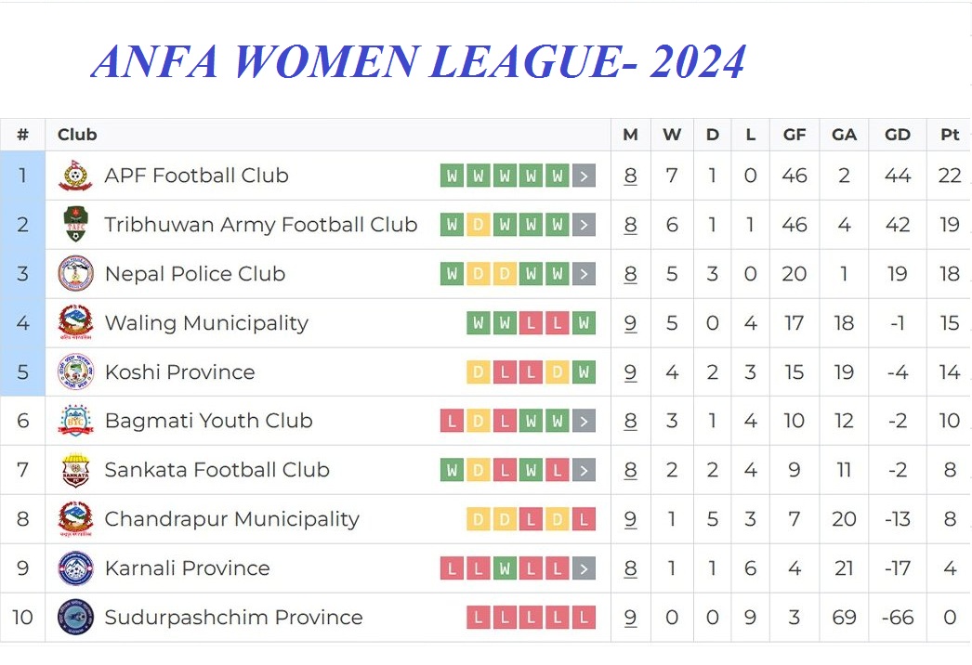Open Chandrapur Municipality team link

231,519
